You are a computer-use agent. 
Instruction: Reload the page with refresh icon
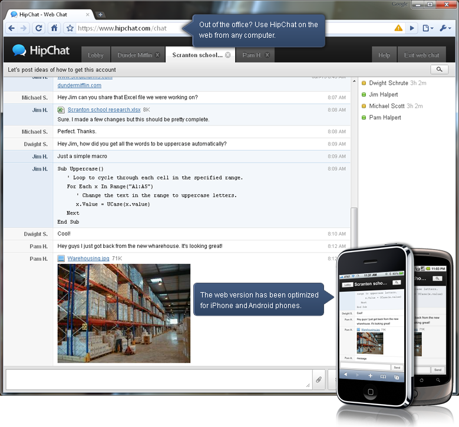[x=39, y=28]
